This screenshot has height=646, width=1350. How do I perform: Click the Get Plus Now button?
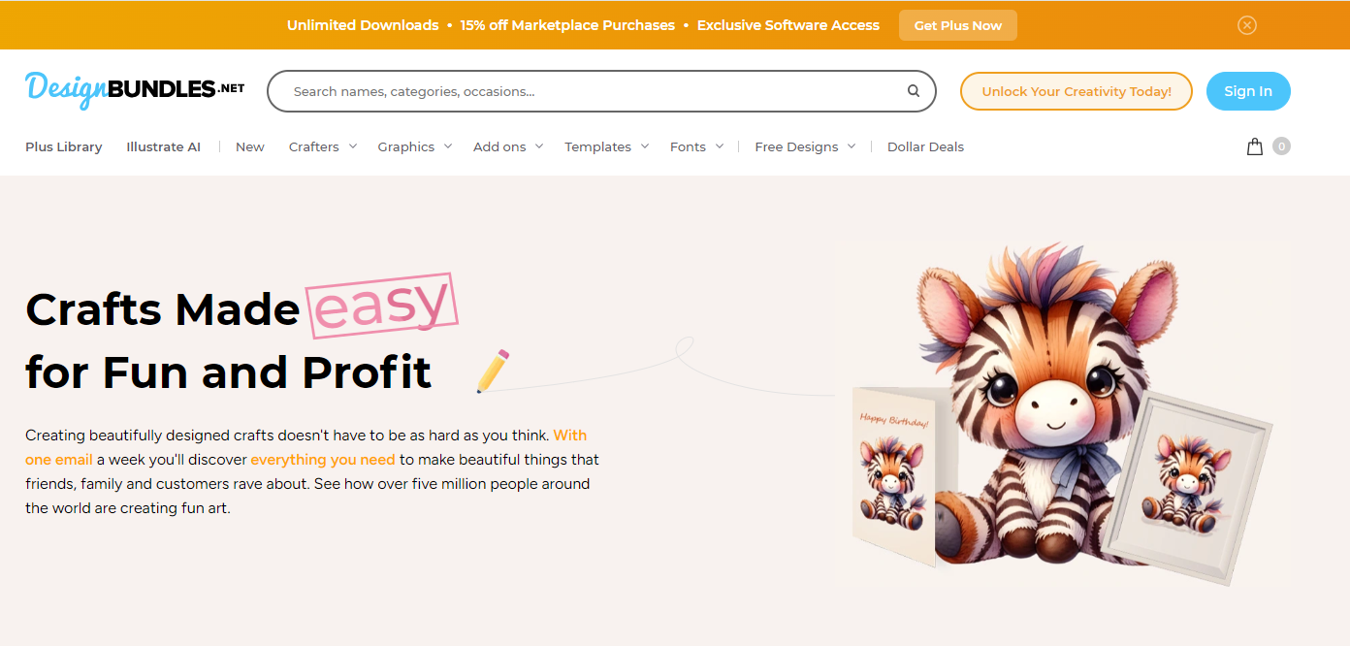pos(958,25)
